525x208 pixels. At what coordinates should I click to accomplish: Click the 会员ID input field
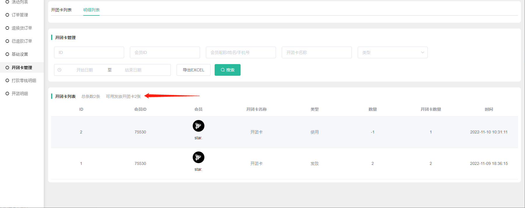click(x=165, y=52)
